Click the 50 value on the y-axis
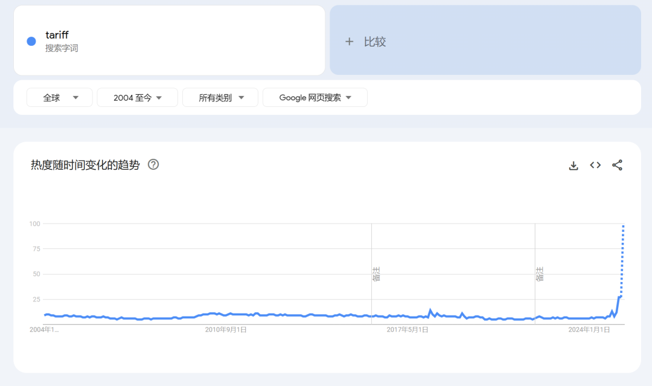 (37, 274)
